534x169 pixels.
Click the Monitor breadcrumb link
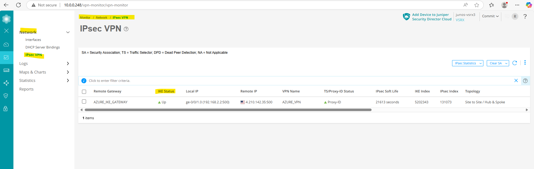[85, 18]
